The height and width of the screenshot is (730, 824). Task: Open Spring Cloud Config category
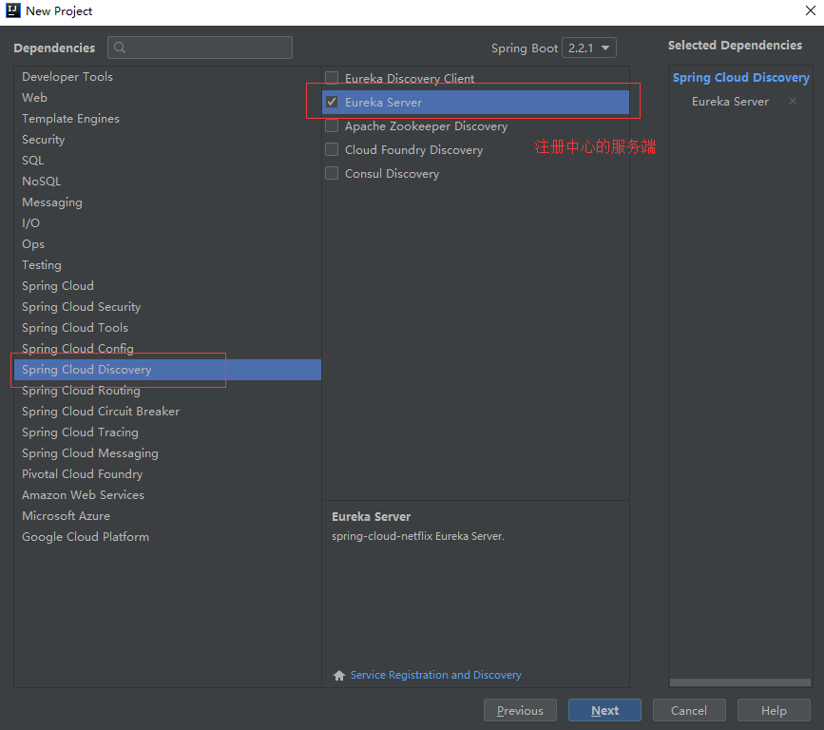coord(167,349)
